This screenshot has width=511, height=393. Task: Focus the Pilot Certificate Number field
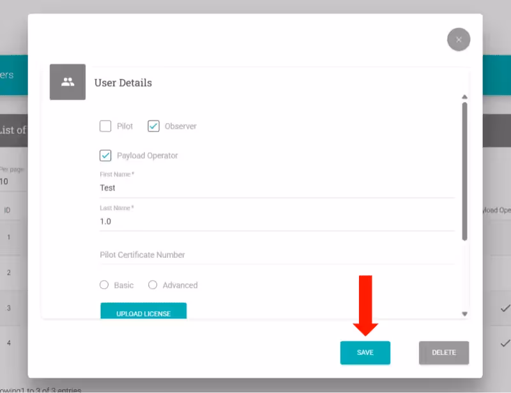(277, 255)
